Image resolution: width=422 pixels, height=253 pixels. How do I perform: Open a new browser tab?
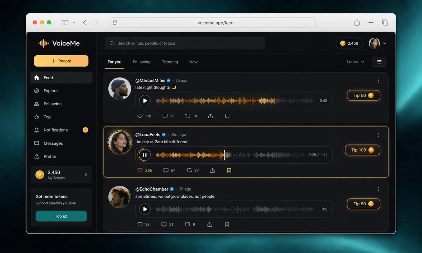[x=371, y=23]
